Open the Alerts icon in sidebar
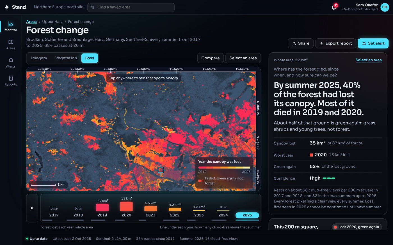Screen dimensions: 393x245 click(x=11, y=60)
